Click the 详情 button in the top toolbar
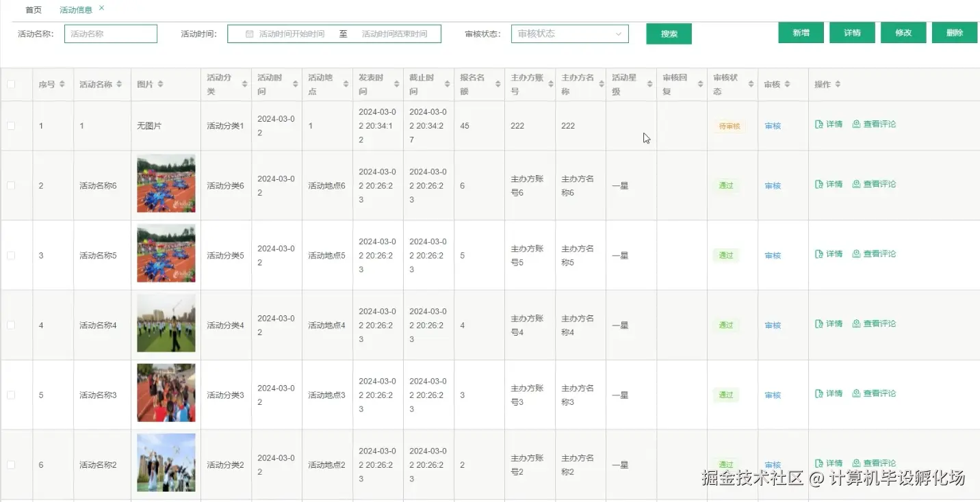The image size is (980, 502). (x=852, y=33)
